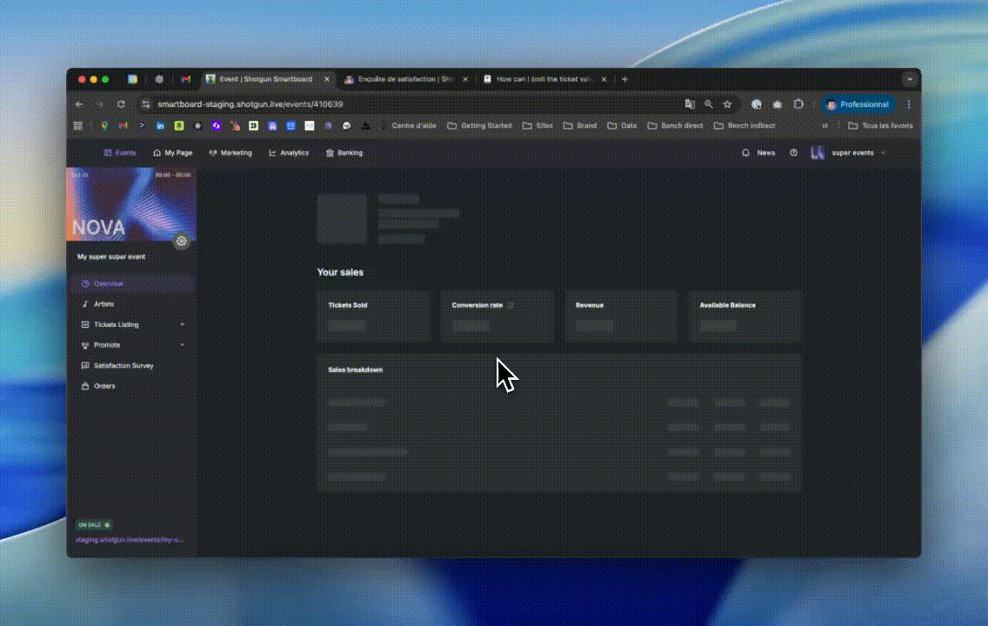
Task: Open the Bench direct bookmark folder
Action: [676, 126]
